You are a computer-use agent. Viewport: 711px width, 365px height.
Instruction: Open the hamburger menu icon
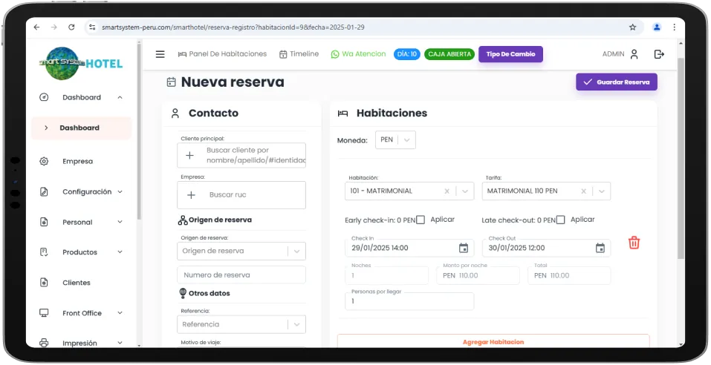point(160,54)
